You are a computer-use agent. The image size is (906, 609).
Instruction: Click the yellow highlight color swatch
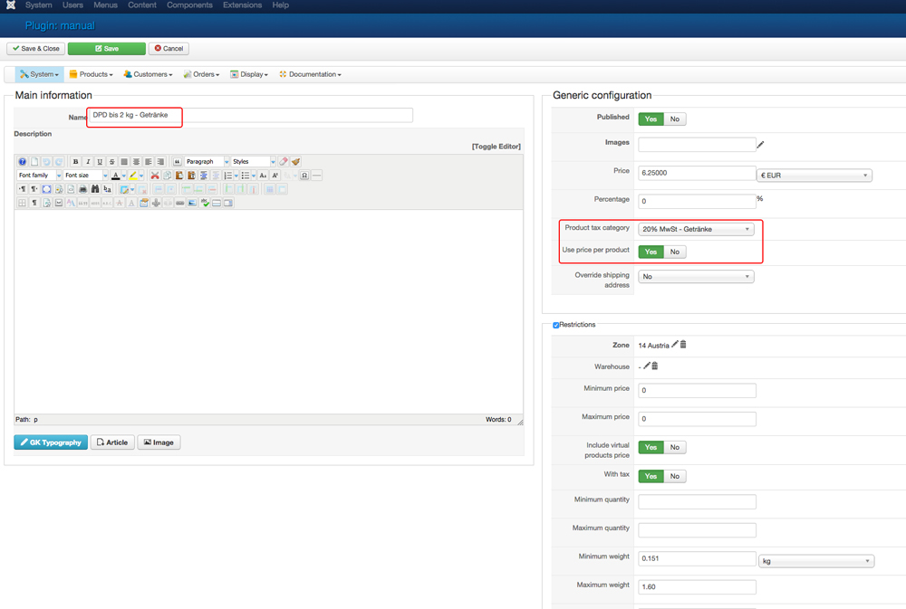point(133,176)
